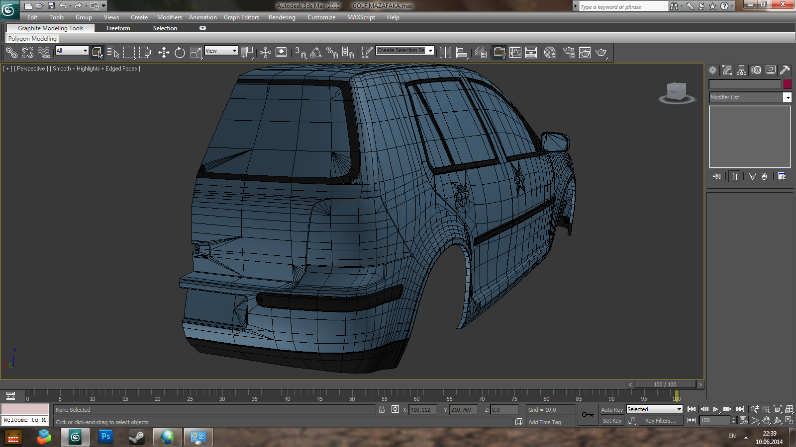
Task: Open the Rendering menu
Action: [x=282, y=17]
